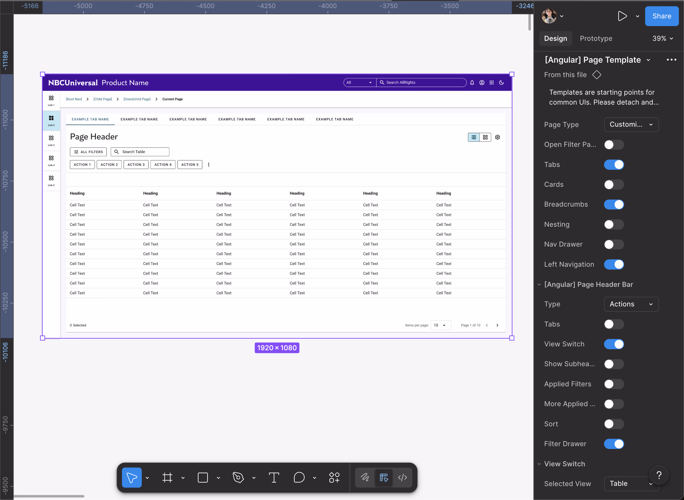Open the items per page dropdown
Screen dimensions: 684x500
(441, 325)
